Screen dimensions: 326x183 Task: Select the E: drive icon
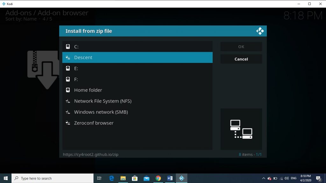coord(68,68)
